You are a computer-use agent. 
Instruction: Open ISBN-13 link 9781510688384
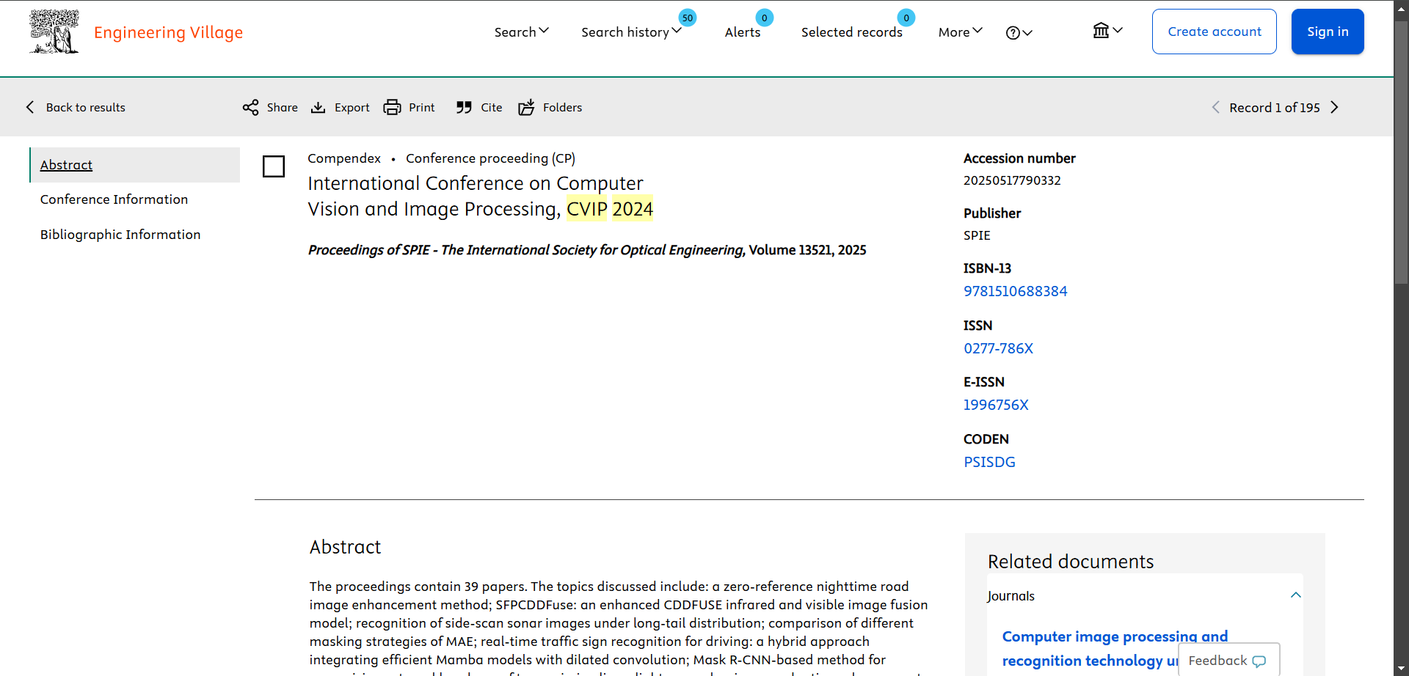coord(1016,291)
